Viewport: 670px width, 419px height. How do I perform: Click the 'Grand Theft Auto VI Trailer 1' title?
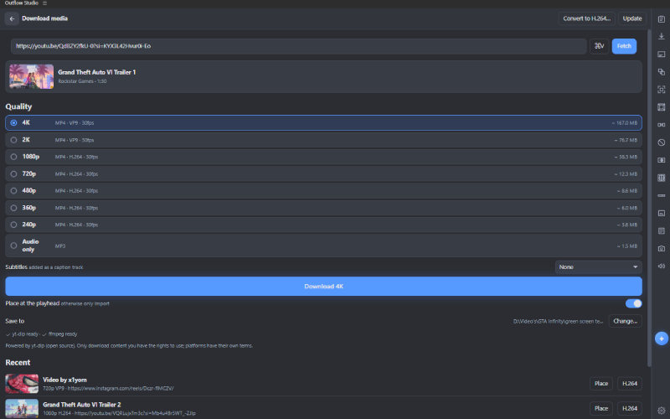(x=96, y=72)
